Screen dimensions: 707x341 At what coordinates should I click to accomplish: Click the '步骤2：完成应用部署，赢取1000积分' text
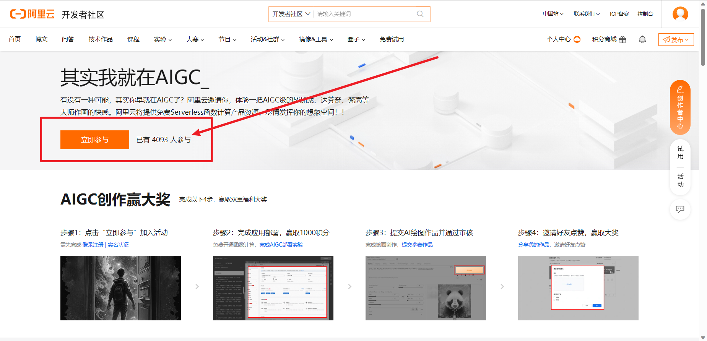tap(271, 233)
